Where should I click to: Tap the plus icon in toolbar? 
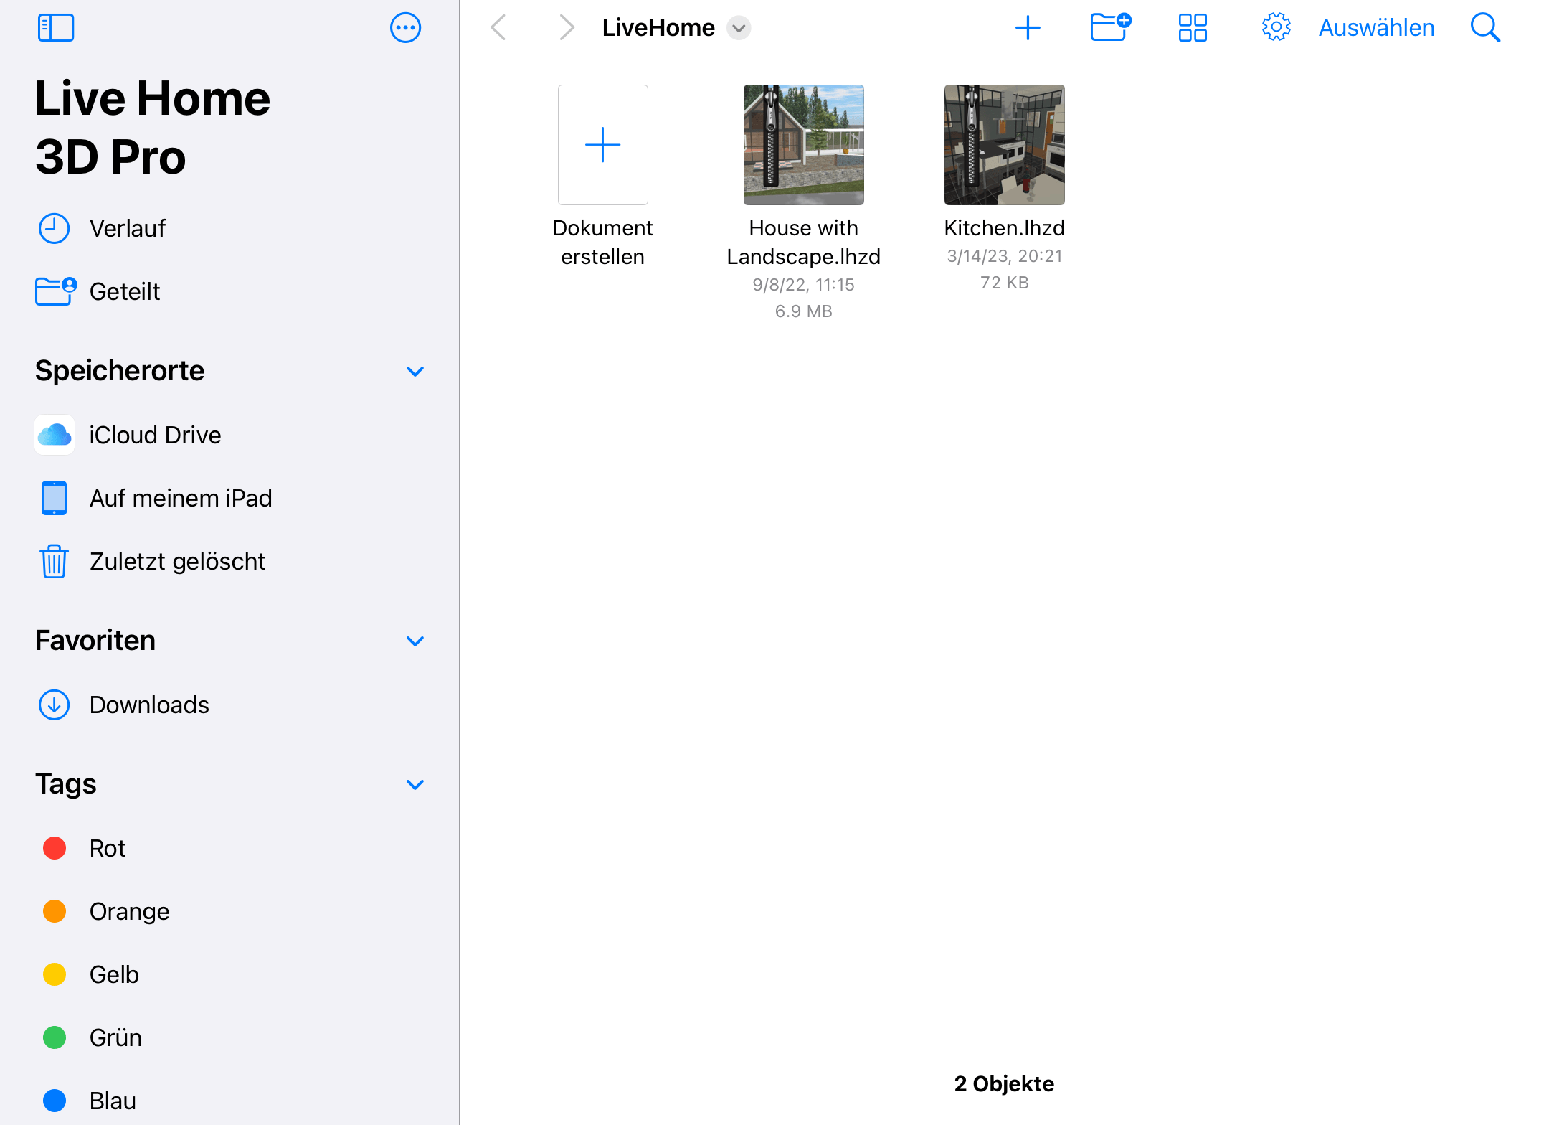[x=1028, y=28]
